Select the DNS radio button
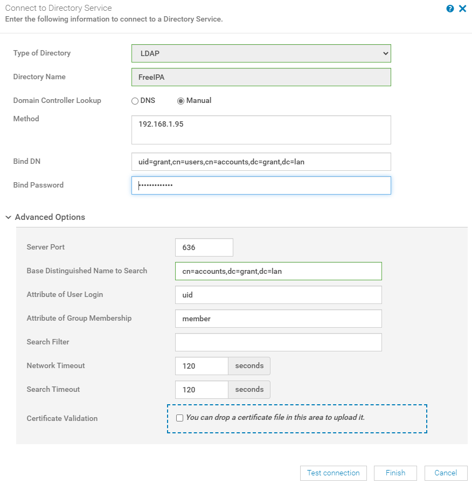Screen dimensions: 472x484 pyautogui.click(x=135, y=101)
